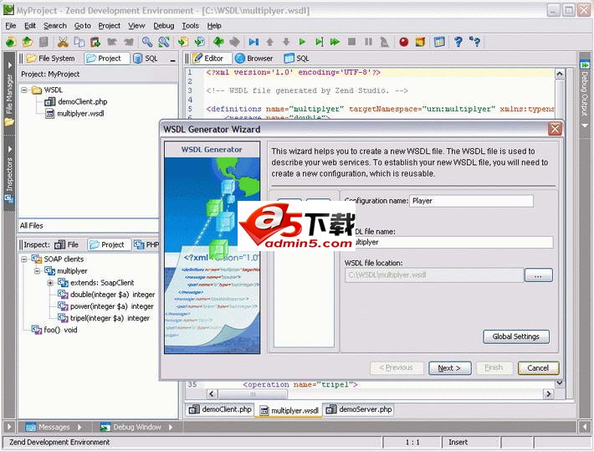Click the red record breakpoint icon

click(403, 42)
